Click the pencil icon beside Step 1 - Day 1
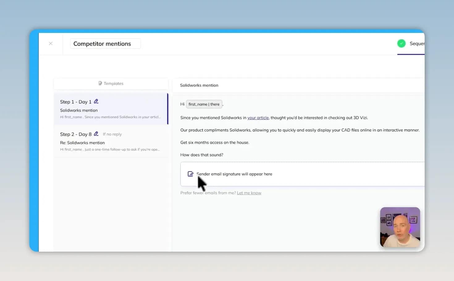 96,102
